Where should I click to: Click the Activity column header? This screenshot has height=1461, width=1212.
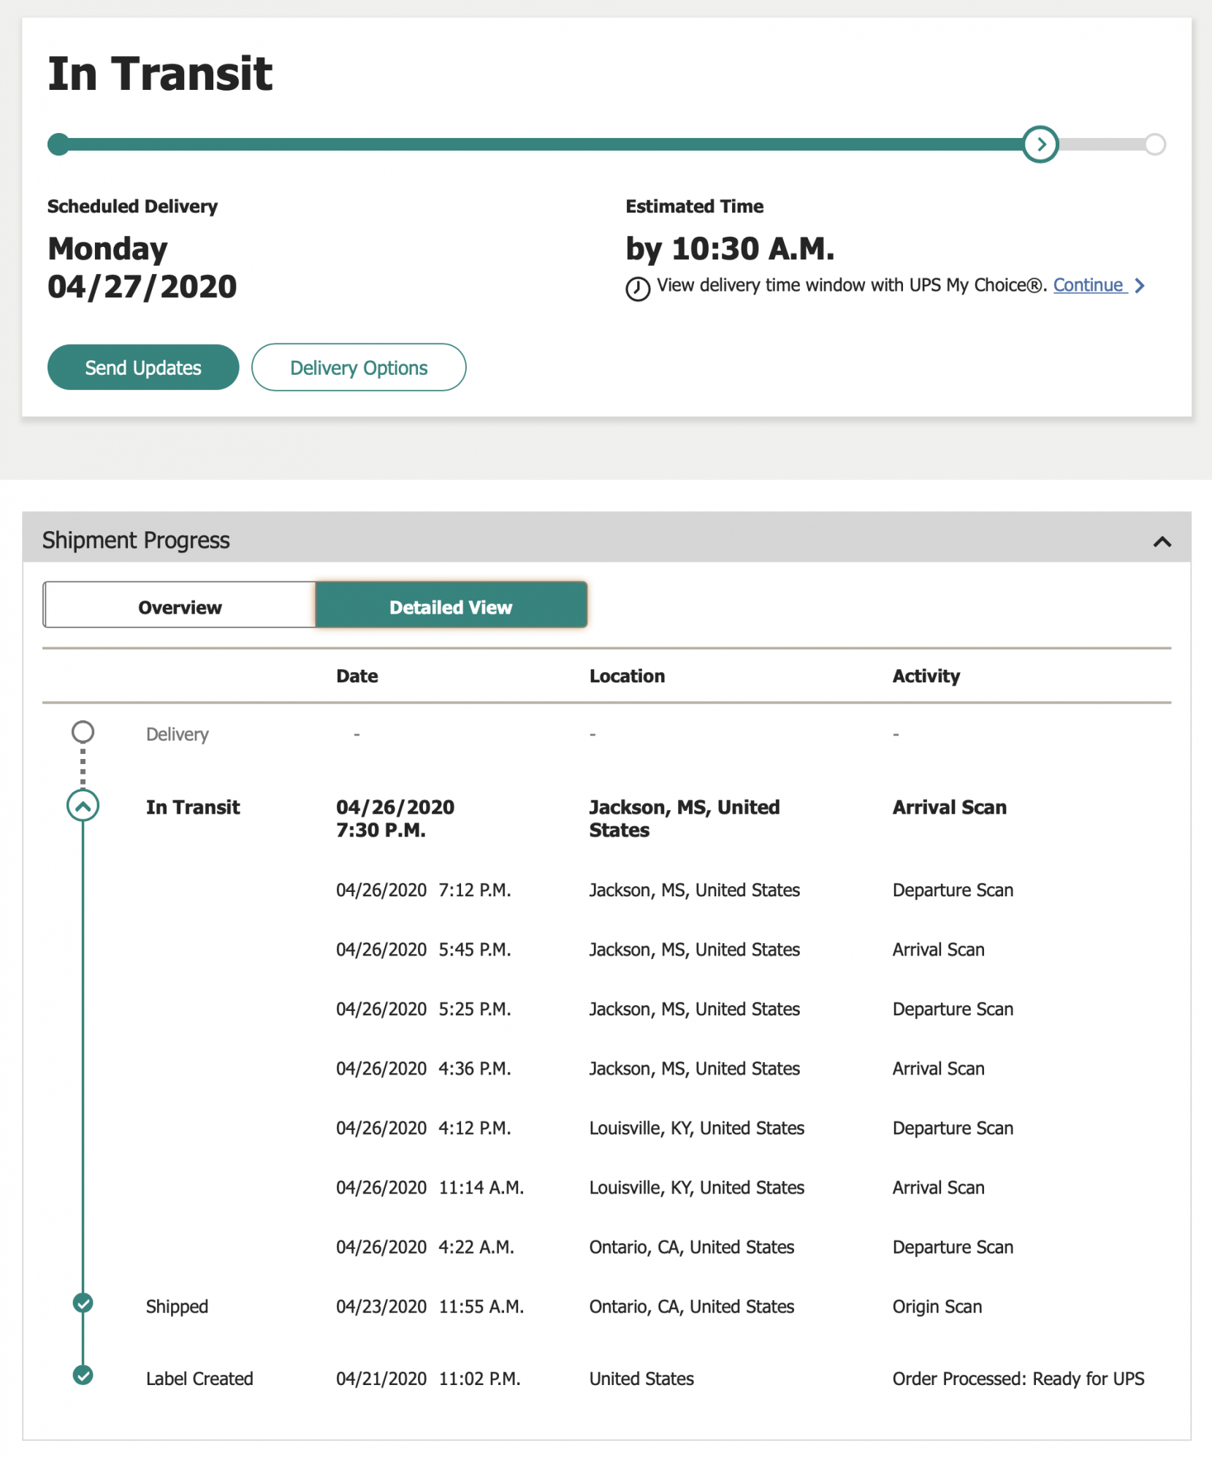(926, 676)
